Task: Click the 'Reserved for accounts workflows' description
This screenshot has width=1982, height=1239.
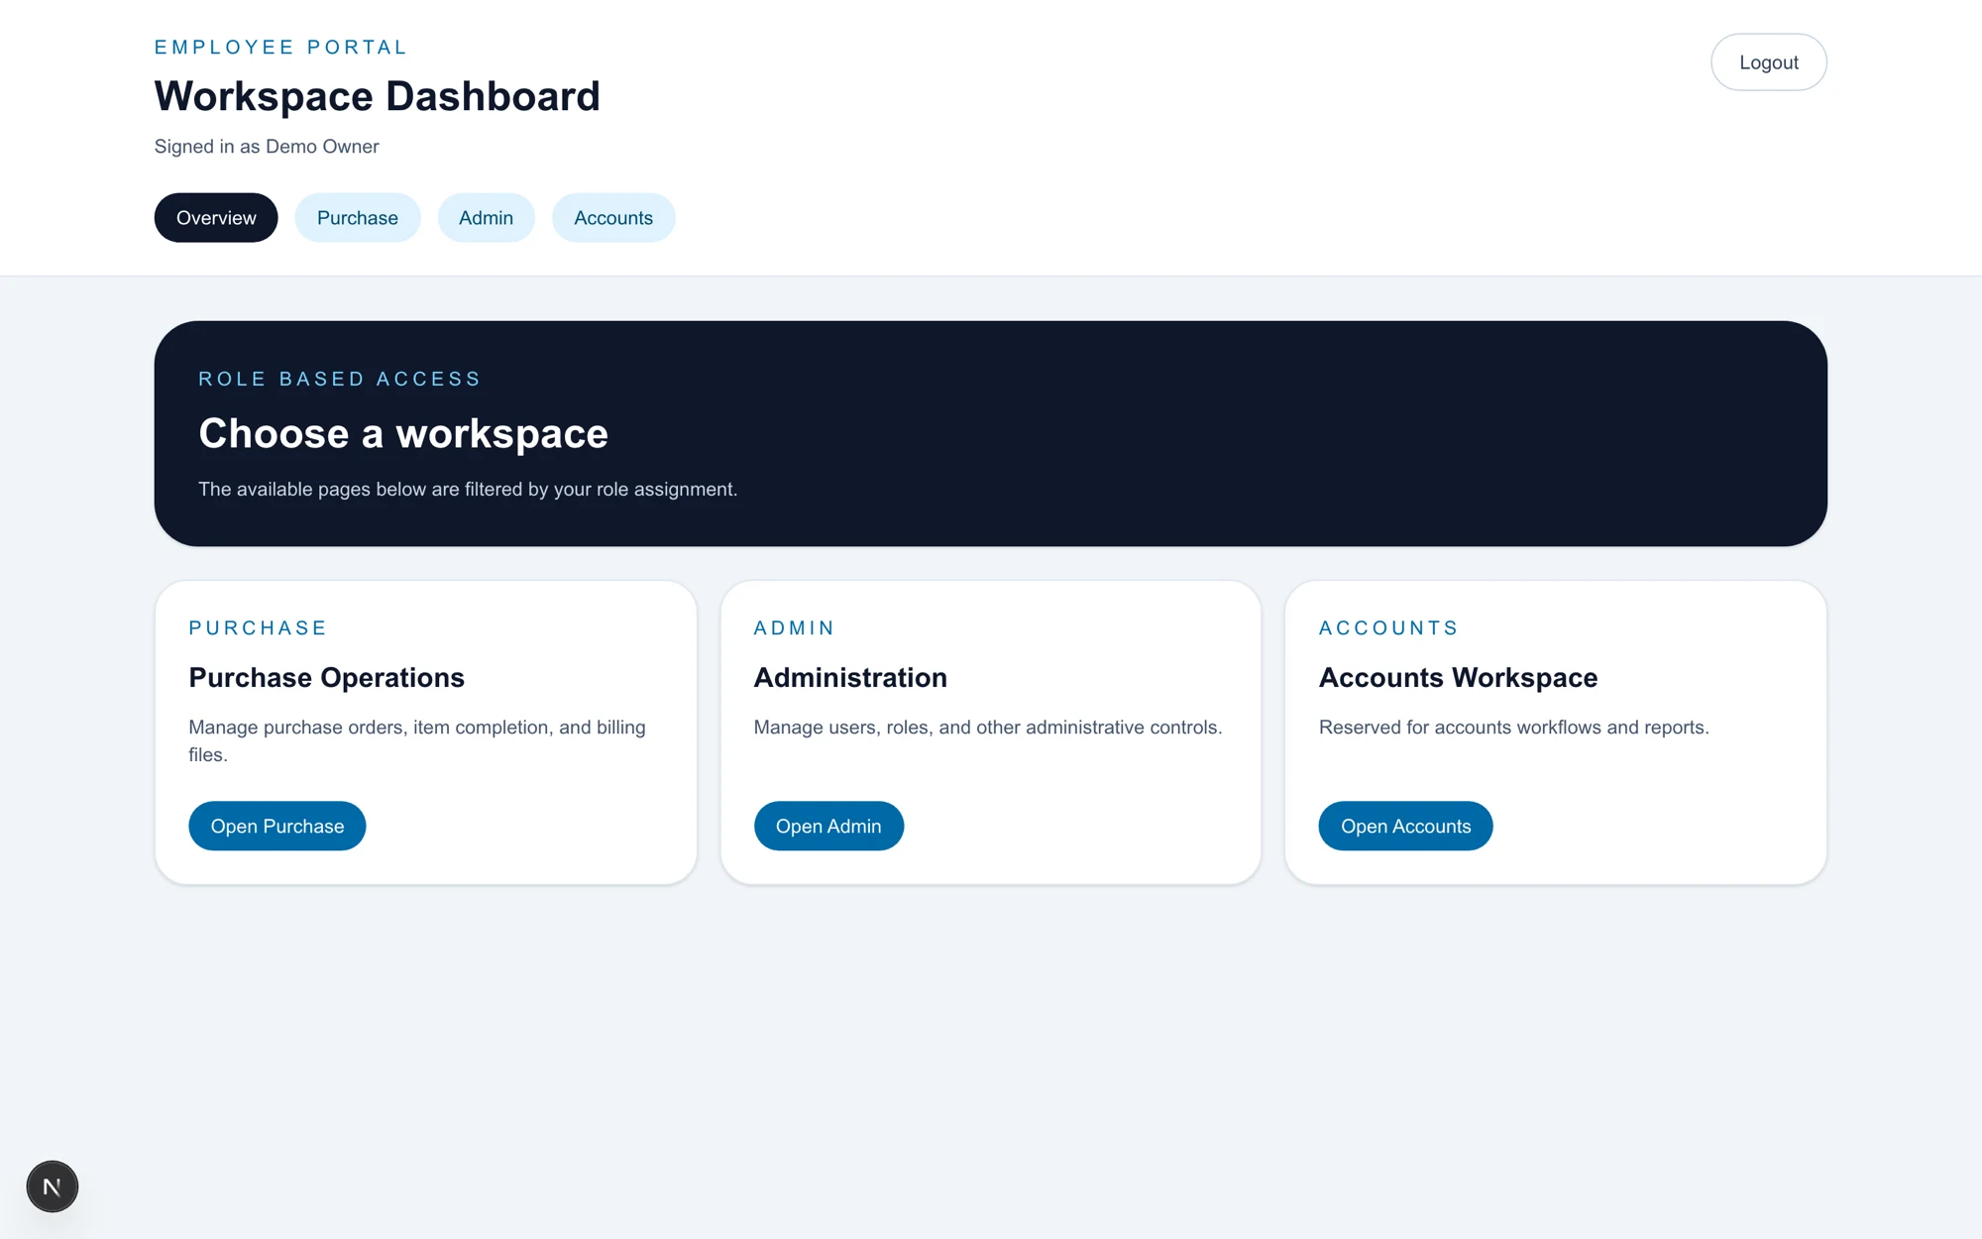Action: (x=1513, y=727)
